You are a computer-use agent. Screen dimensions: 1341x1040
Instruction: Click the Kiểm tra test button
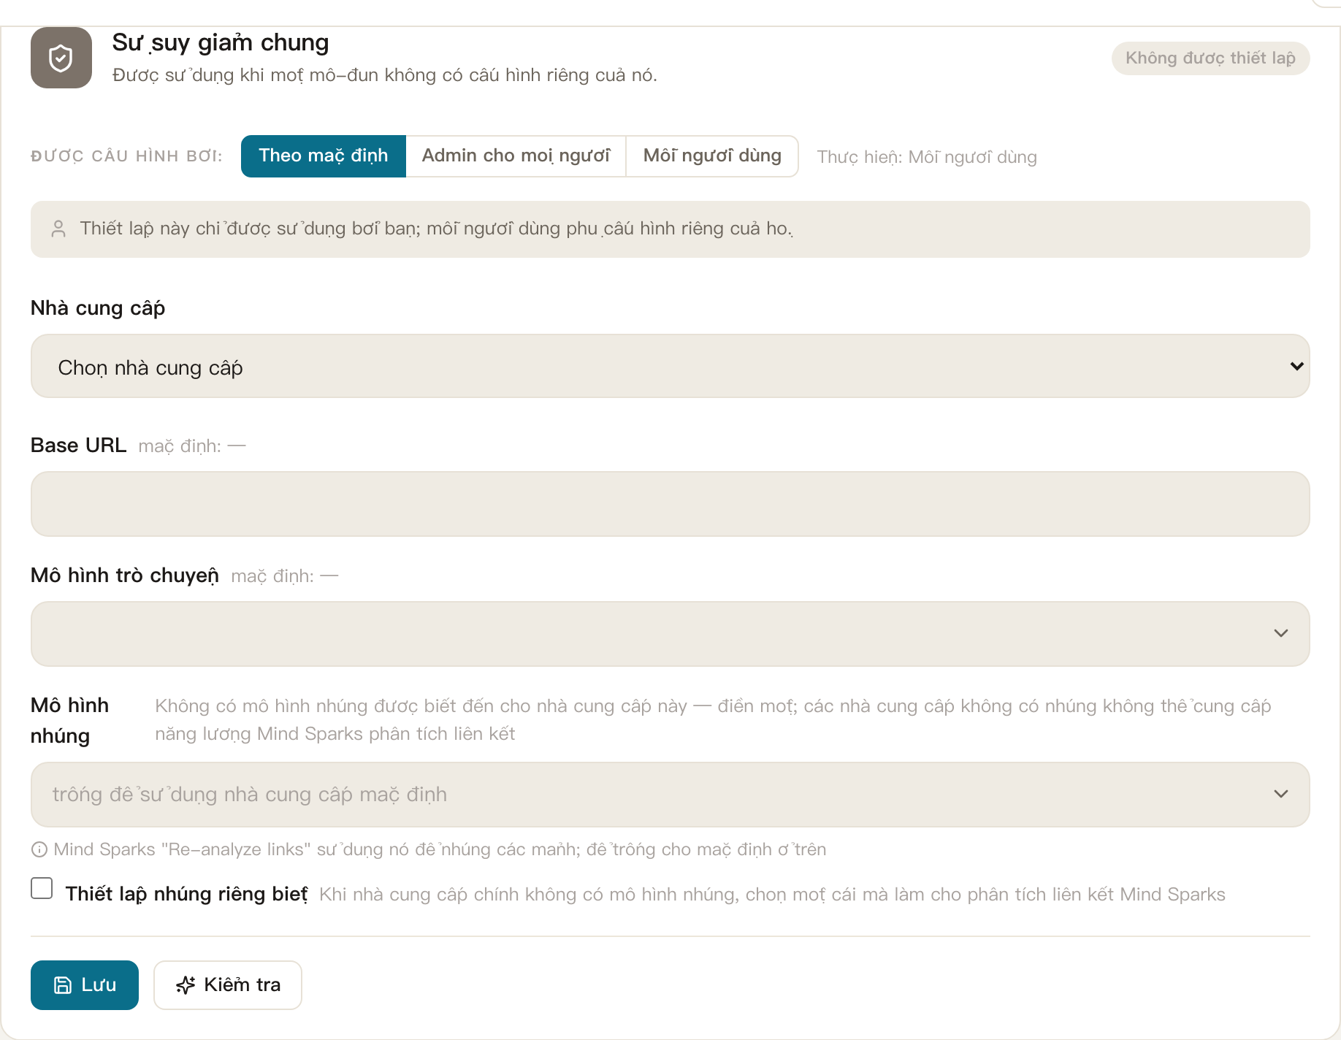[x=228, y=984]
